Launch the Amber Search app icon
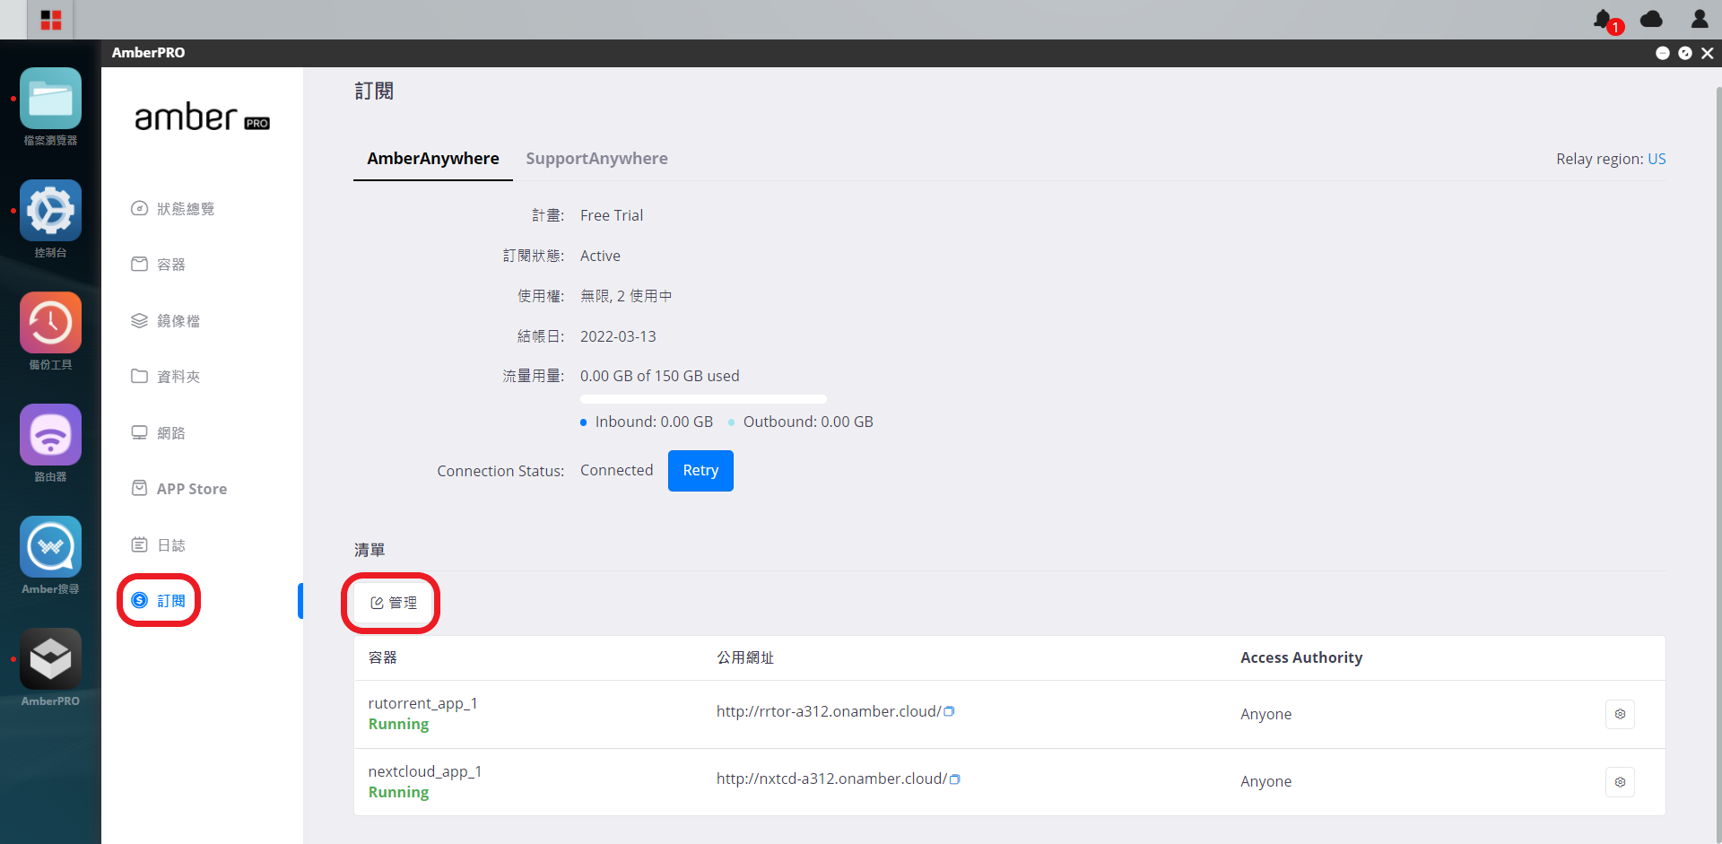Image resolution: width=1722 pixels, height=844 pixels. 50,547
